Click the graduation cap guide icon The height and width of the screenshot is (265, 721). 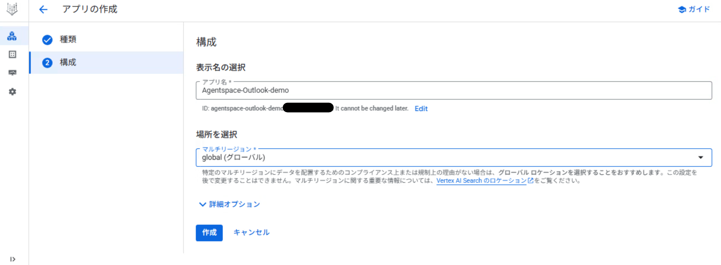coord(682,10)
